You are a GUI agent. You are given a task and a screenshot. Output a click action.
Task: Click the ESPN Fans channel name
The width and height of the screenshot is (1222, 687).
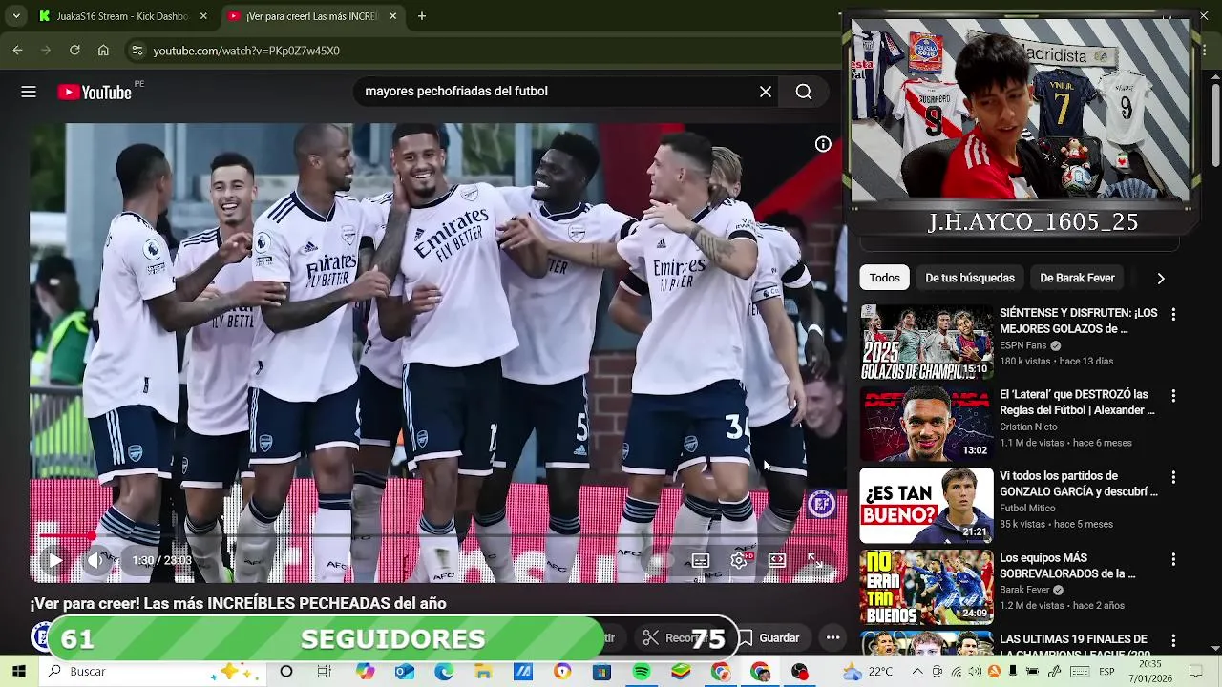tap(1023, 345)
